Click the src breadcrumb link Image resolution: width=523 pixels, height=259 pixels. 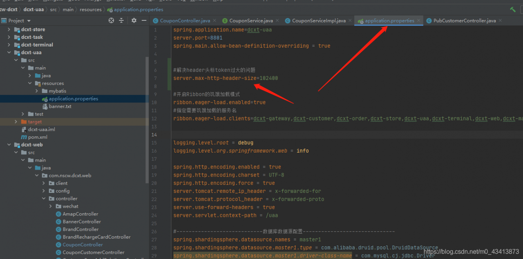coord(53,9)
